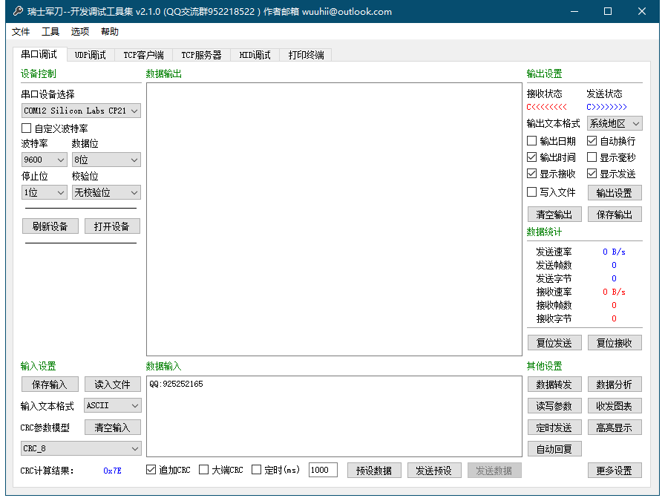Image resolution: width=665 pixels, height=501 pixels.
Task: Click 收发图表 to view transfer charts
Action: pyautogui.click(x=615, y=405)
